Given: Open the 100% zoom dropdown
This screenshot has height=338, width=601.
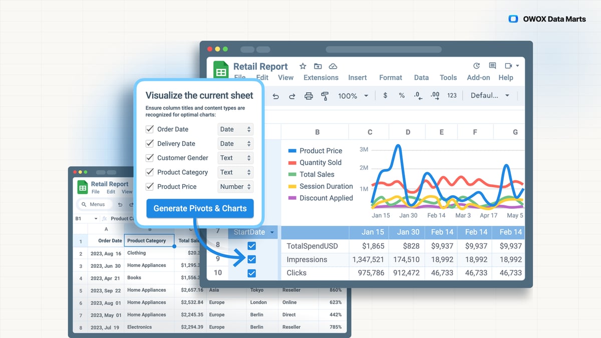Looking at the screenshot, I should (x=353, y=96).
